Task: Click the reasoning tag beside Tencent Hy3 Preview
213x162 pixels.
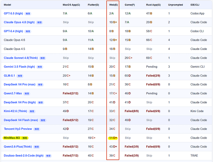Action: (x=37, y=129)
